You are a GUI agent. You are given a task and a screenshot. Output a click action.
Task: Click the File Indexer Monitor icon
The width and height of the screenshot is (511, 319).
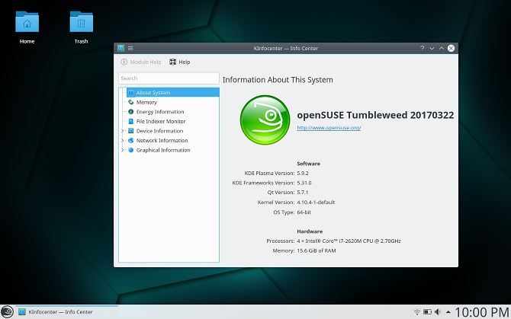coord(130,121)
